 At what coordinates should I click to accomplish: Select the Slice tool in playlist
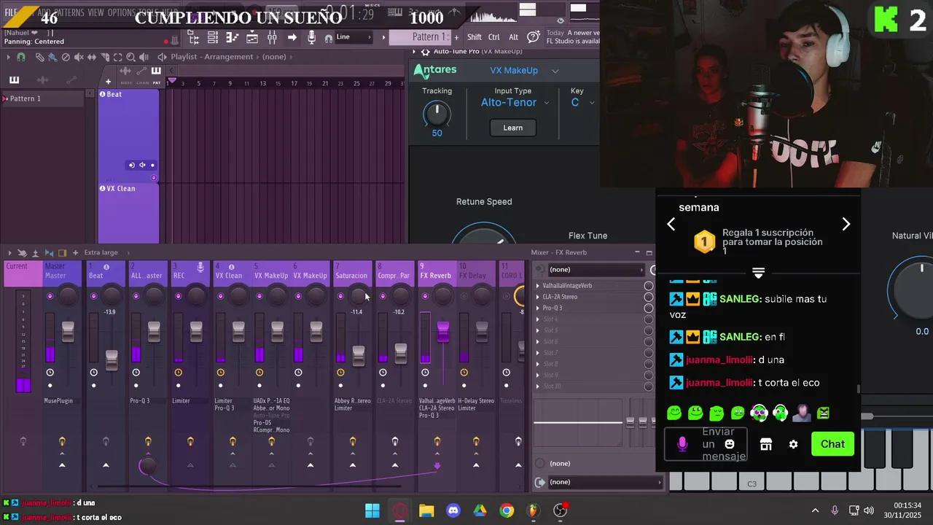pos(105,57)
